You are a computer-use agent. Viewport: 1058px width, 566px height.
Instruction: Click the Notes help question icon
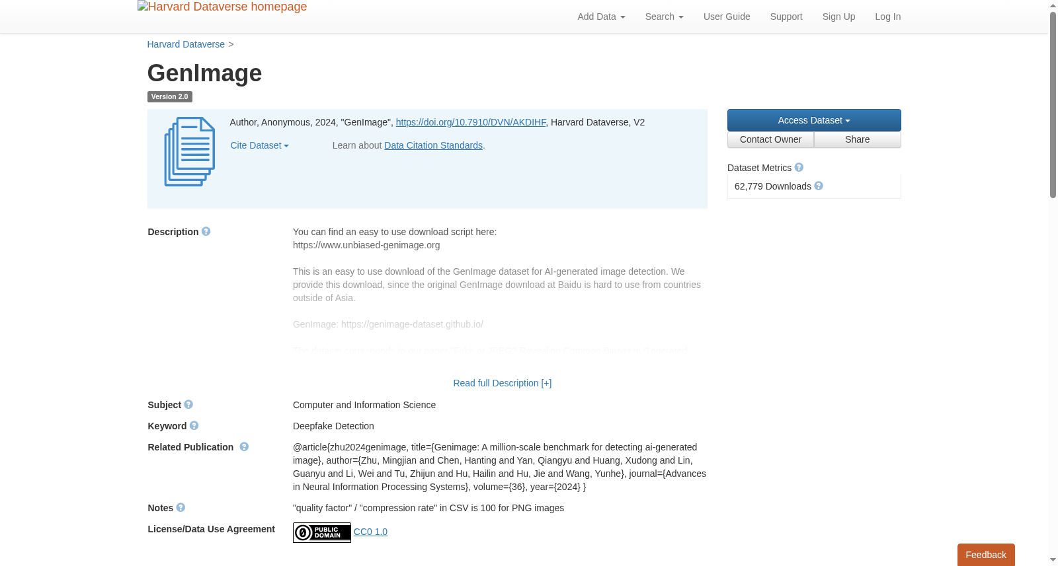point(181,508)
